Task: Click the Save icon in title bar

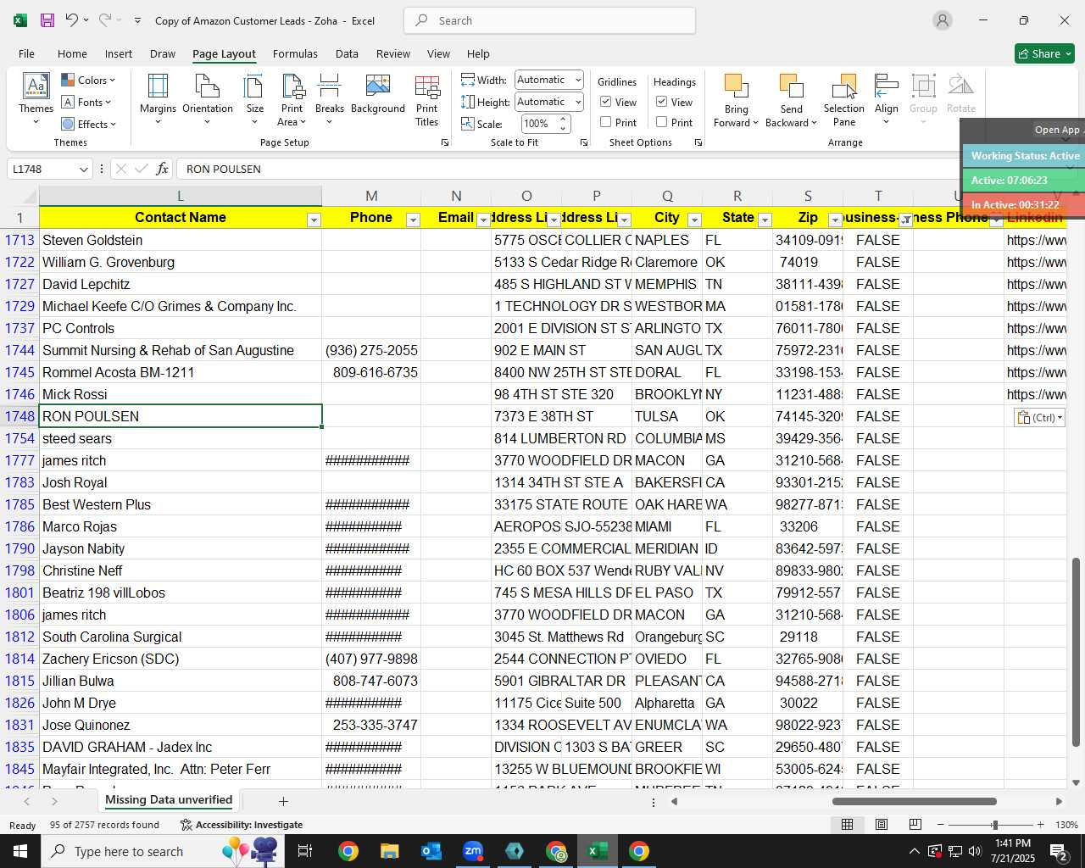Action: [x=47, y=20]
